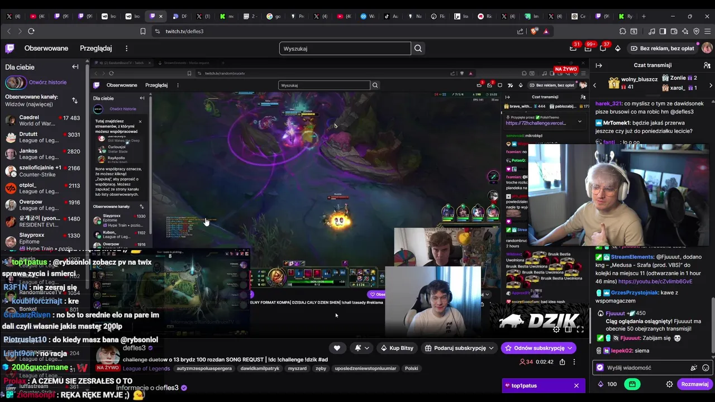Open the Bits cheer icon in chat input
This screenshot has width=715, height=402.
click(694, 368)
